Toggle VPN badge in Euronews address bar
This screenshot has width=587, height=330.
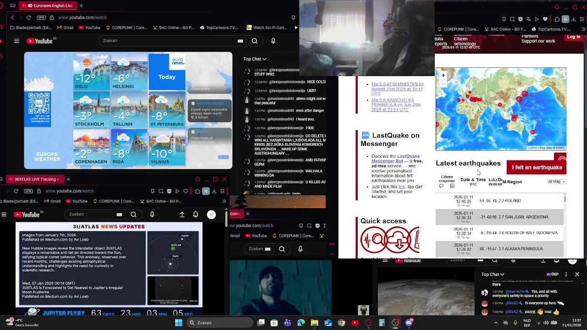[x=41, y=17]
